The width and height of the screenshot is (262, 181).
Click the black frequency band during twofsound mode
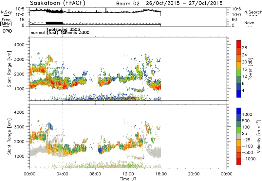point(54,23)
